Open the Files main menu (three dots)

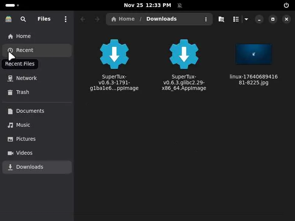66,19
